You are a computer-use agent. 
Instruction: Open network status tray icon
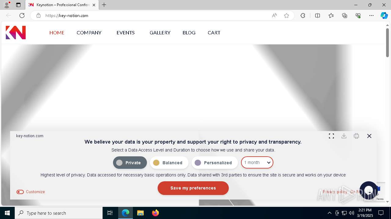coord(344,213)
